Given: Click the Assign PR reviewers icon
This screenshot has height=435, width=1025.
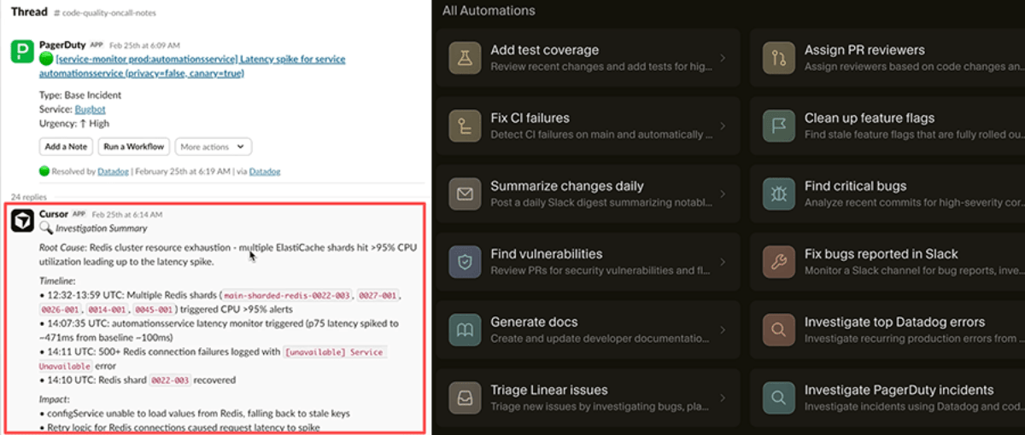Looking at the screenshot, I should (778, 58).
